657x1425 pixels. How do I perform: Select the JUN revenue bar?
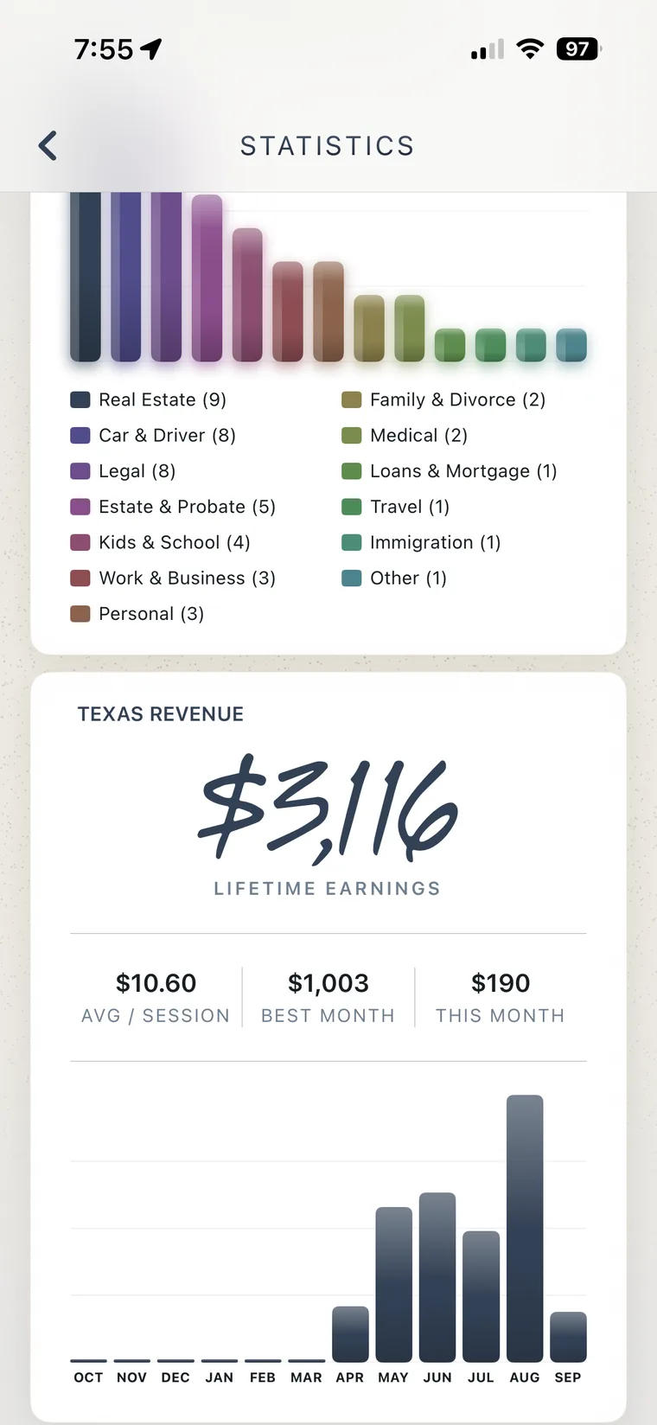(437, 1277)
